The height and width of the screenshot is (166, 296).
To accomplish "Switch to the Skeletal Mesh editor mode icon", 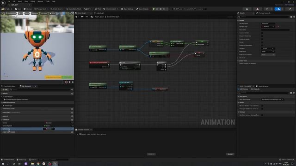I will (257, 9).
